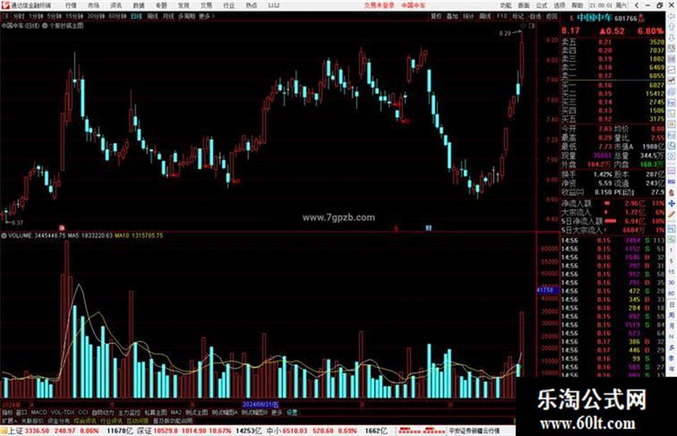Open the 热点 menu
This screenshot has height=436, width=677.
pyautogui.click(x=251, y=6)
